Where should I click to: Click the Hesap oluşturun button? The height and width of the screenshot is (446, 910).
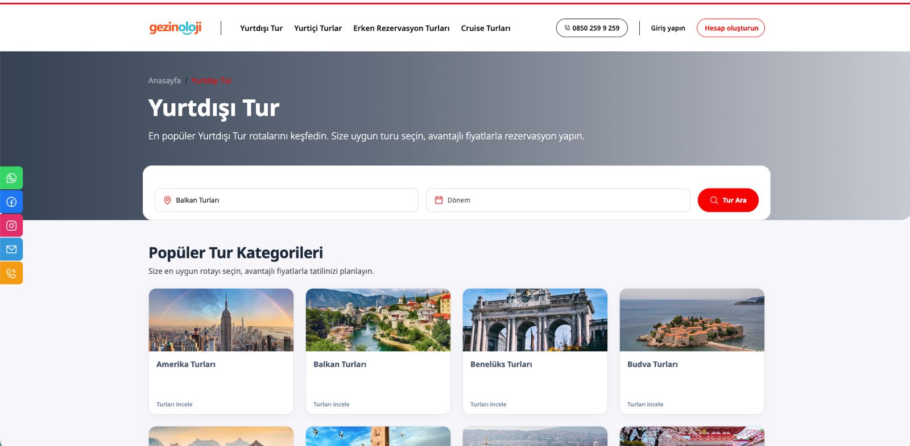point(731,28)
